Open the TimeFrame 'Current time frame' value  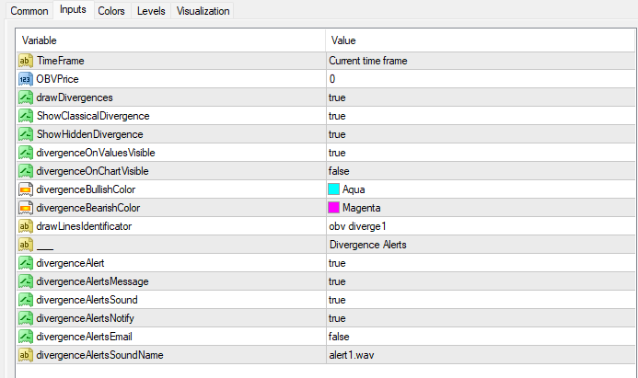tap(368, 61)
